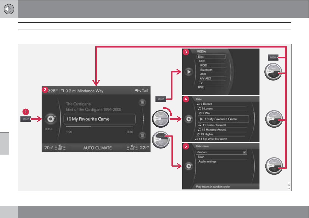Toggle the Random checkbox in the Disc menu

click(244, 152)
